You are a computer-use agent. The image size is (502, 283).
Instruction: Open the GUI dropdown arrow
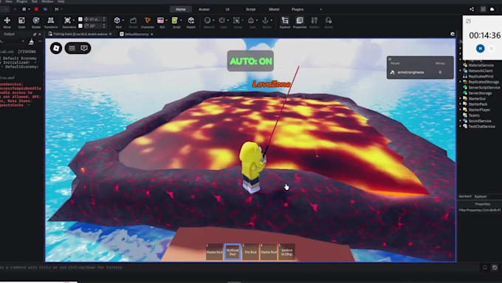pyautogui.click(x=167, y=21)
